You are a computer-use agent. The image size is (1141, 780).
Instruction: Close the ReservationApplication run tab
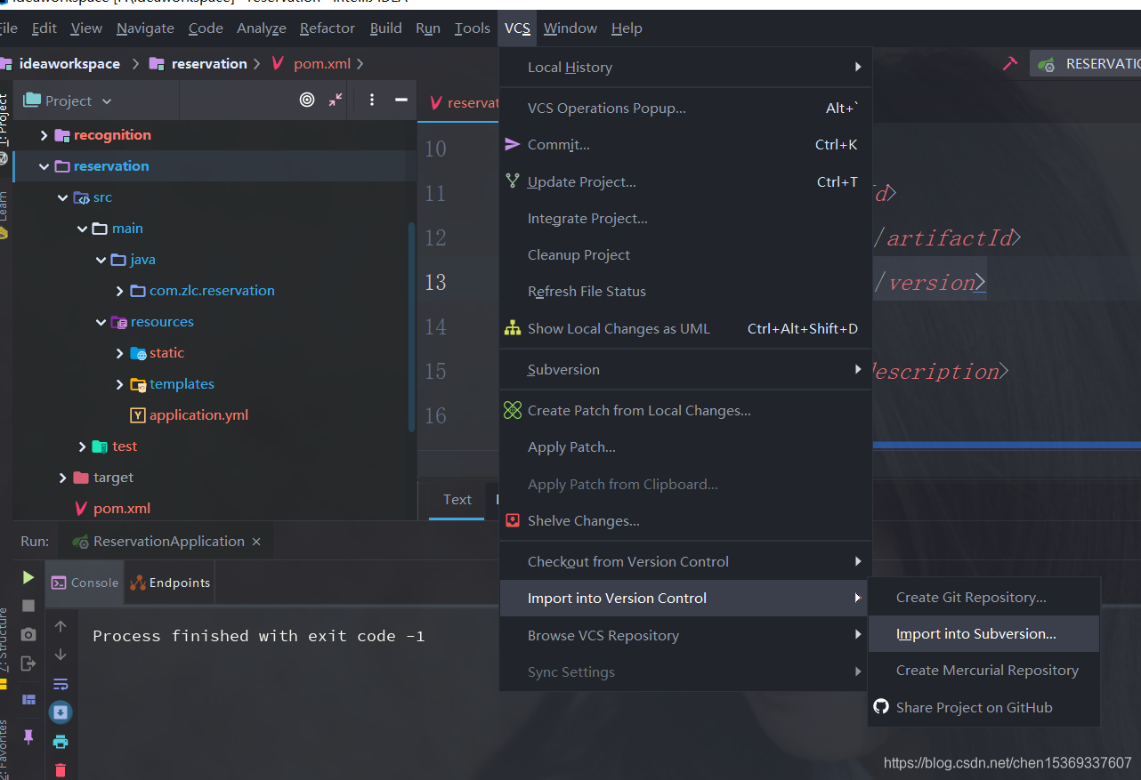[x=256, y=542]
